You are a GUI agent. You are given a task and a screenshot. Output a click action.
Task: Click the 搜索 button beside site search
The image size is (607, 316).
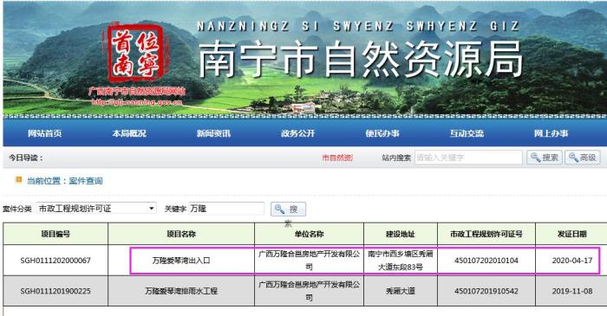click(x=545, y=158)
